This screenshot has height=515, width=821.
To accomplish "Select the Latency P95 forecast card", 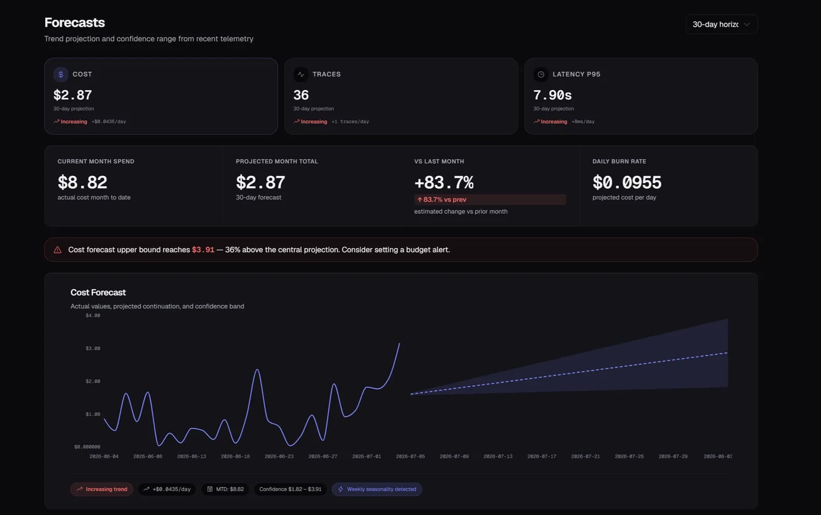I will (x=641, y=96).
